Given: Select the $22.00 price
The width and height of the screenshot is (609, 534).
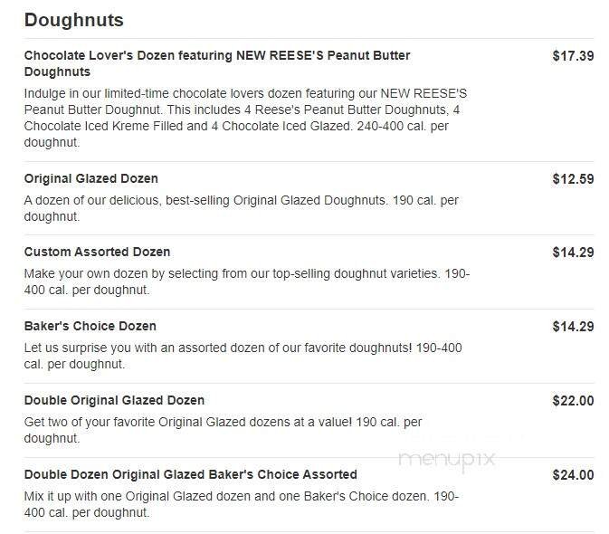Looking at the screenshot, I should 573,401.
